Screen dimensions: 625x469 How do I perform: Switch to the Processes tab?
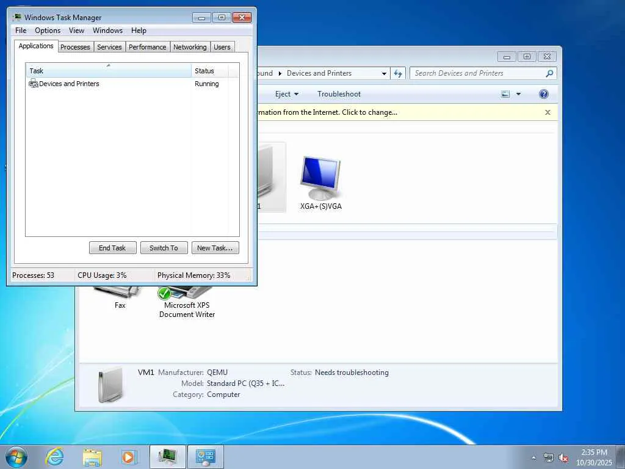tap(75, 47)
